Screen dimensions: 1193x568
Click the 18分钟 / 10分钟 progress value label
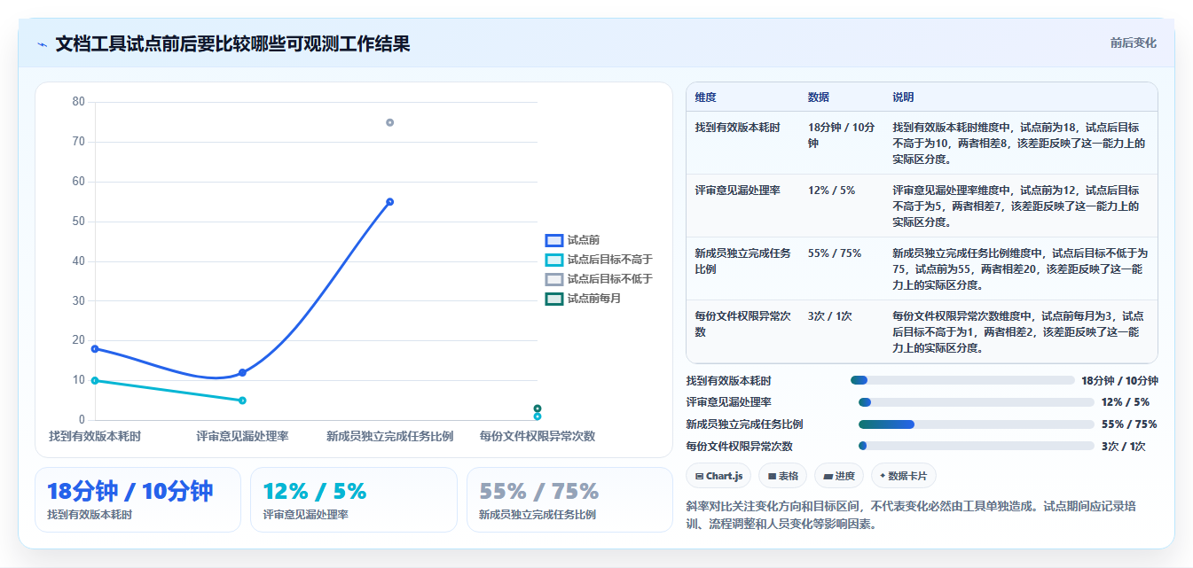[1119, 381]
